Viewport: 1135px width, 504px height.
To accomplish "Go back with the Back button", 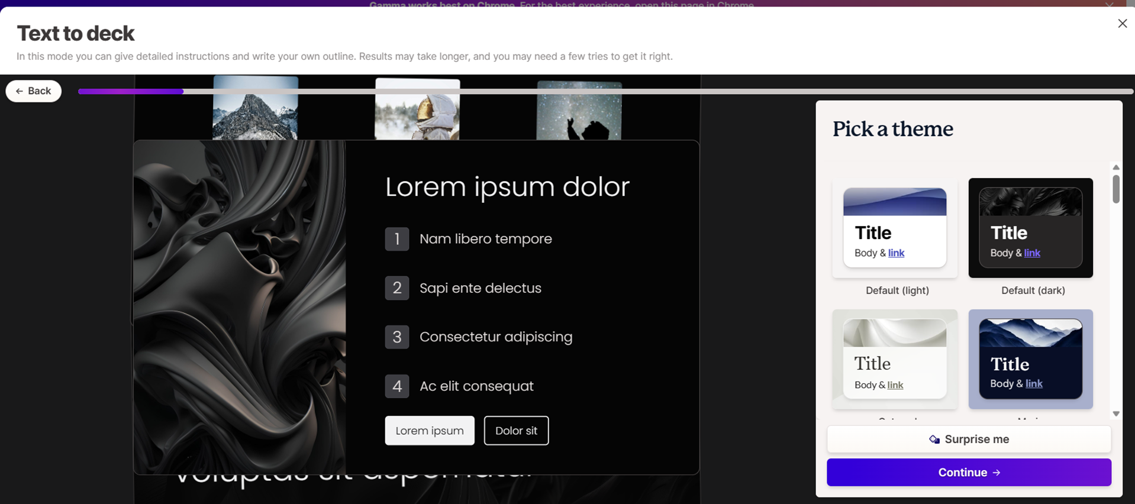I will [x=34, y=91].
